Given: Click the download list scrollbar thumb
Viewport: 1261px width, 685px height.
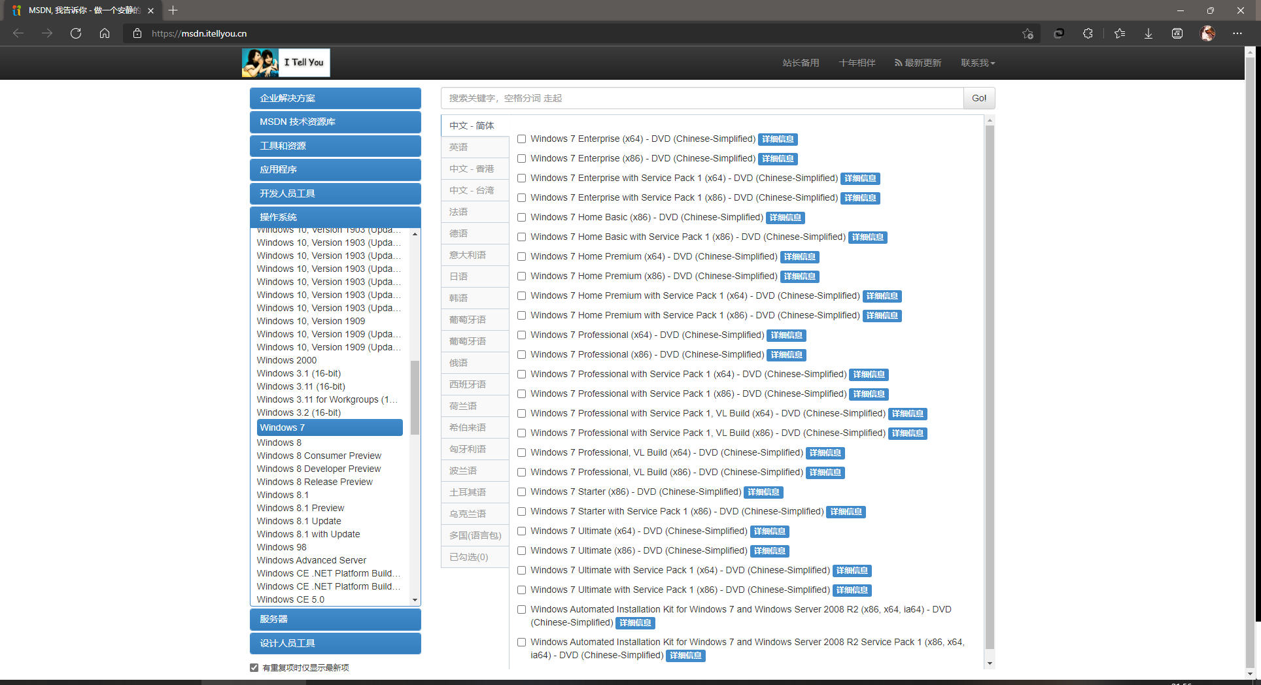Looking at the screenshot, I should pos(990,387).
